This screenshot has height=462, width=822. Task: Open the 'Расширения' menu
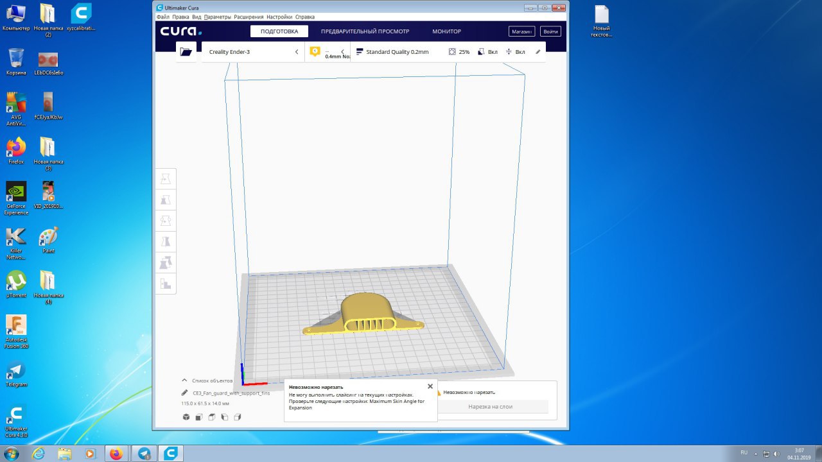[x=249, y=17]
